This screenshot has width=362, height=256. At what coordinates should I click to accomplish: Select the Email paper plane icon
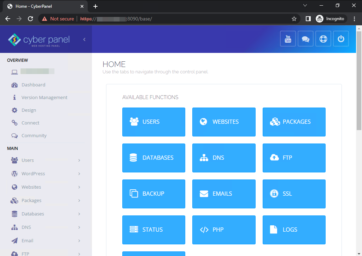(x=14, y=240)
